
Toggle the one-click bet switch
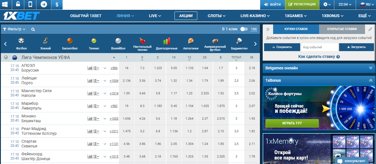pos(244,29)
